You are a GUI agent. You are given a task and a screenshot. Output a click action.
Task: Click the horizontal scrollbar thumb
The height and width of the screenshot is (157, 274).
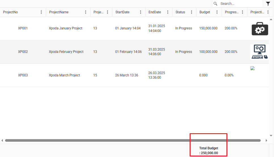[133, 140]
